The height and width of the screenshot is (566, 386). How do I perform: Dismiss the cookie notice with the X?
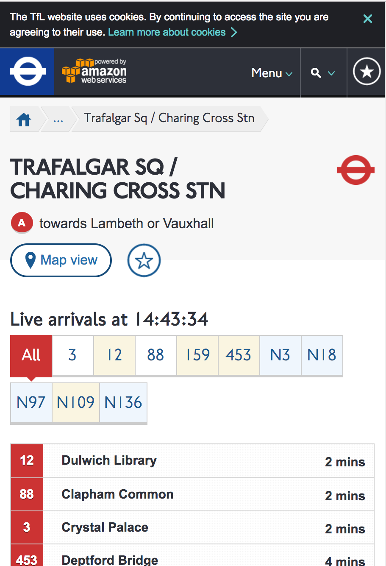pyautogui.click(x=367, y=19)
